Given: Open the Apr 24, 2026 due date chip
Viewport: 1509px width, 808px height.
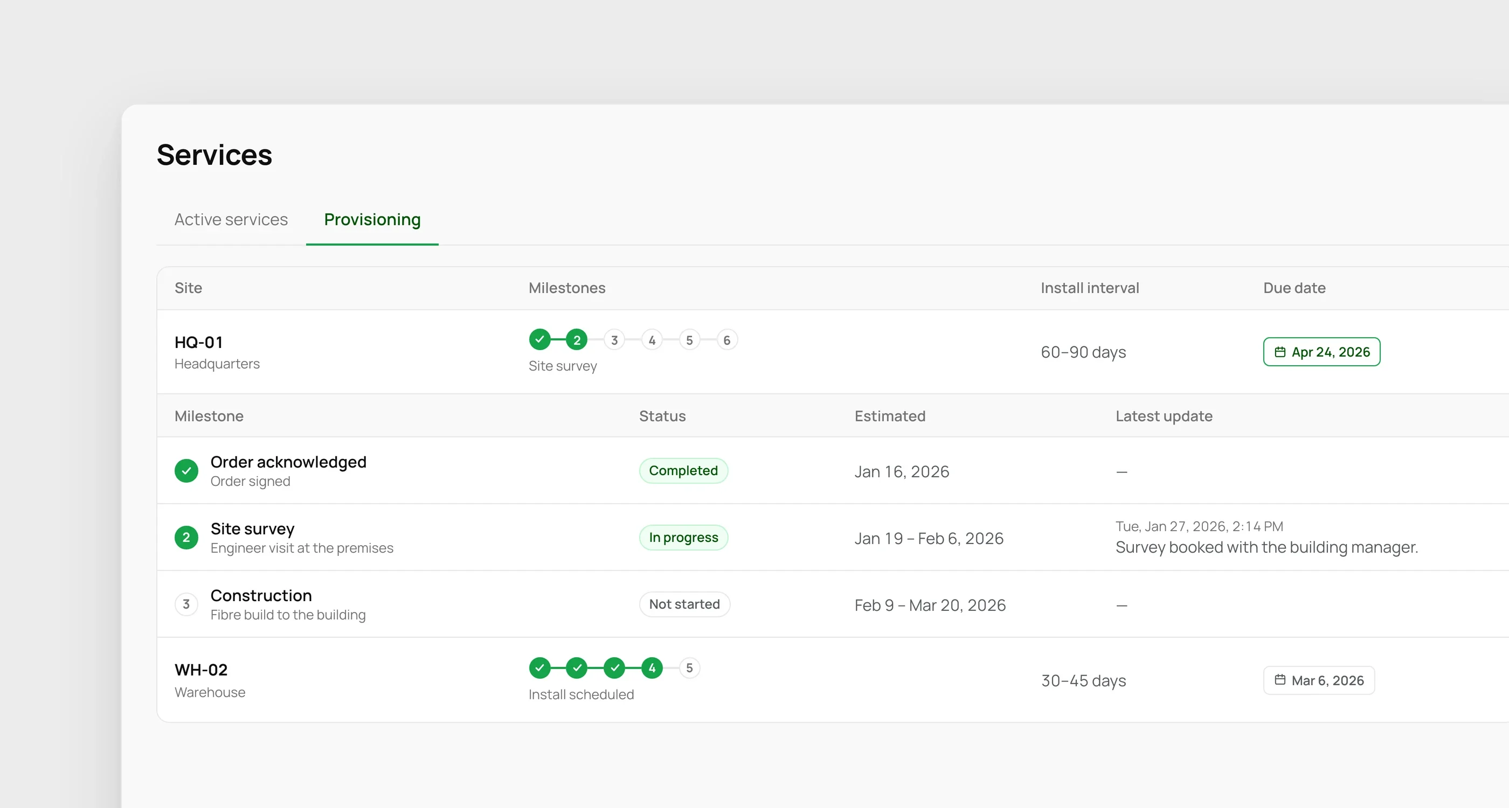Looking at the screenshot, I should (1321, 352).
